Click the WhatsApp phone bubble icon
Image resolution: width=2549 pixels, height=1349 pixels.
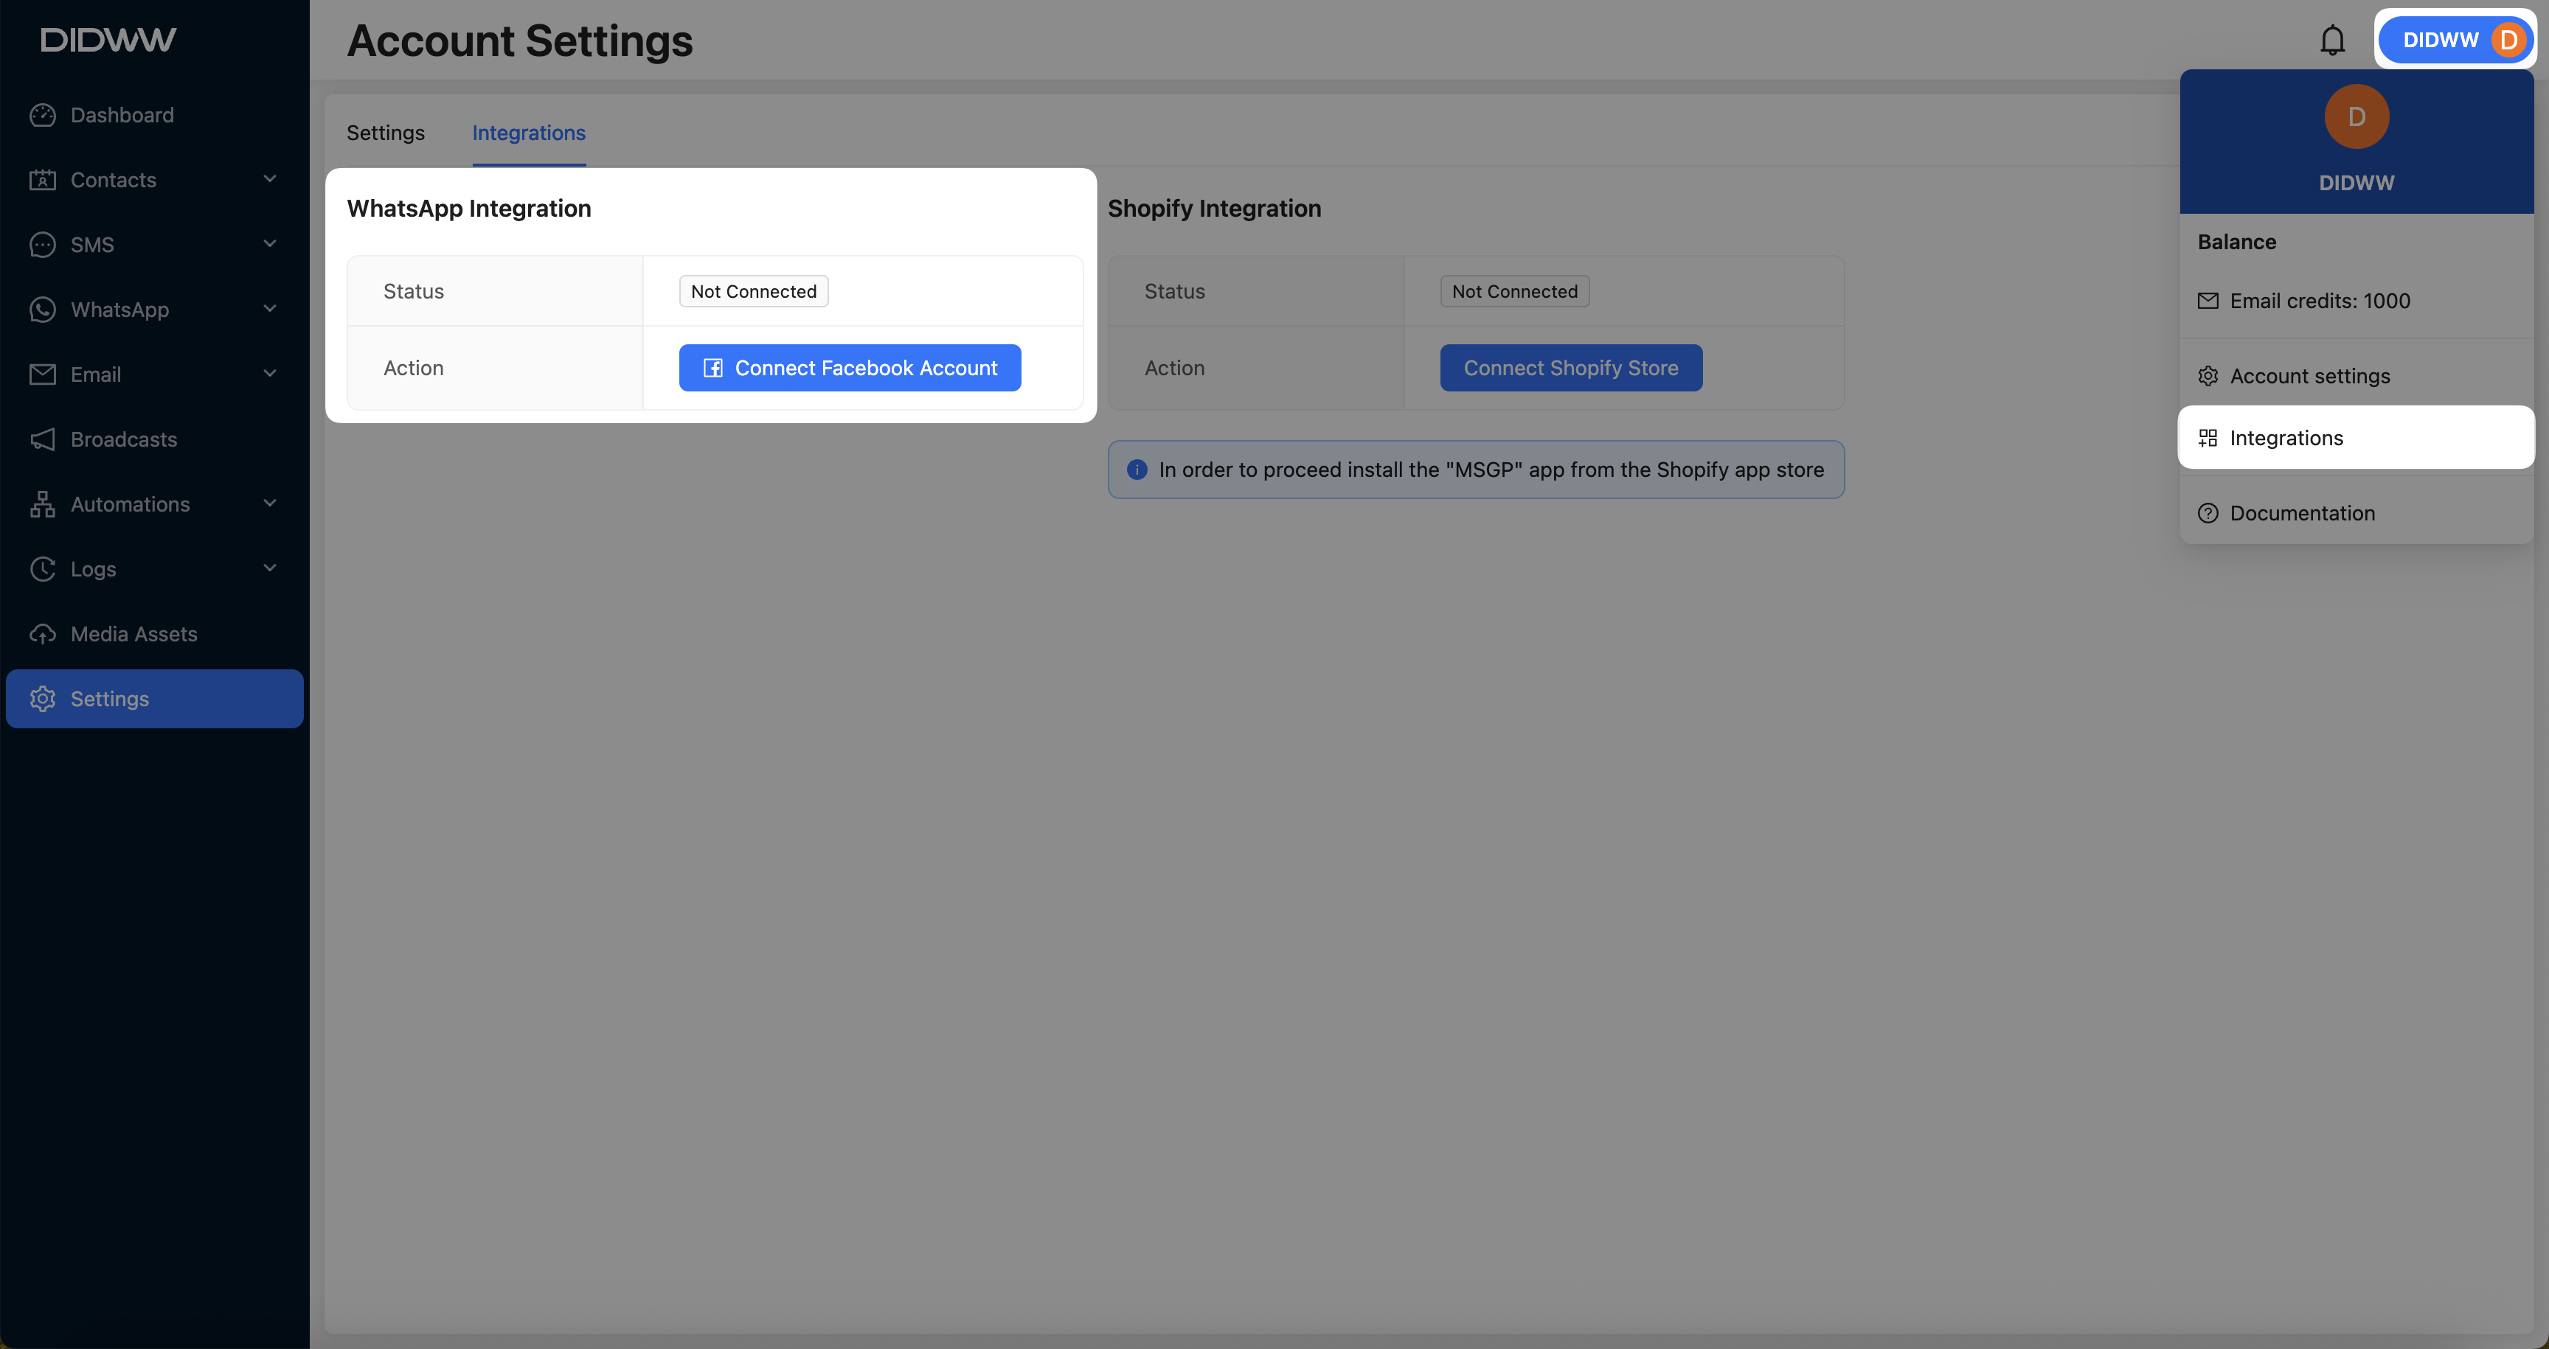(43, 310)
